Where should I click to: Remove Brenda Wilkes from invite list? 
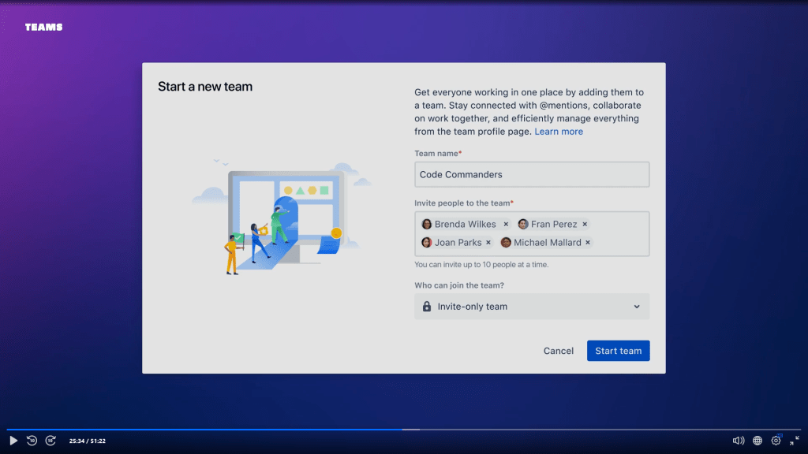(x=506, y=225)
